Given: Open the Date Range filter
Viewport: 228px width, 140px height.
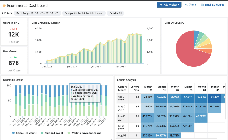Looking at the screenshot, I should [38, 13].
